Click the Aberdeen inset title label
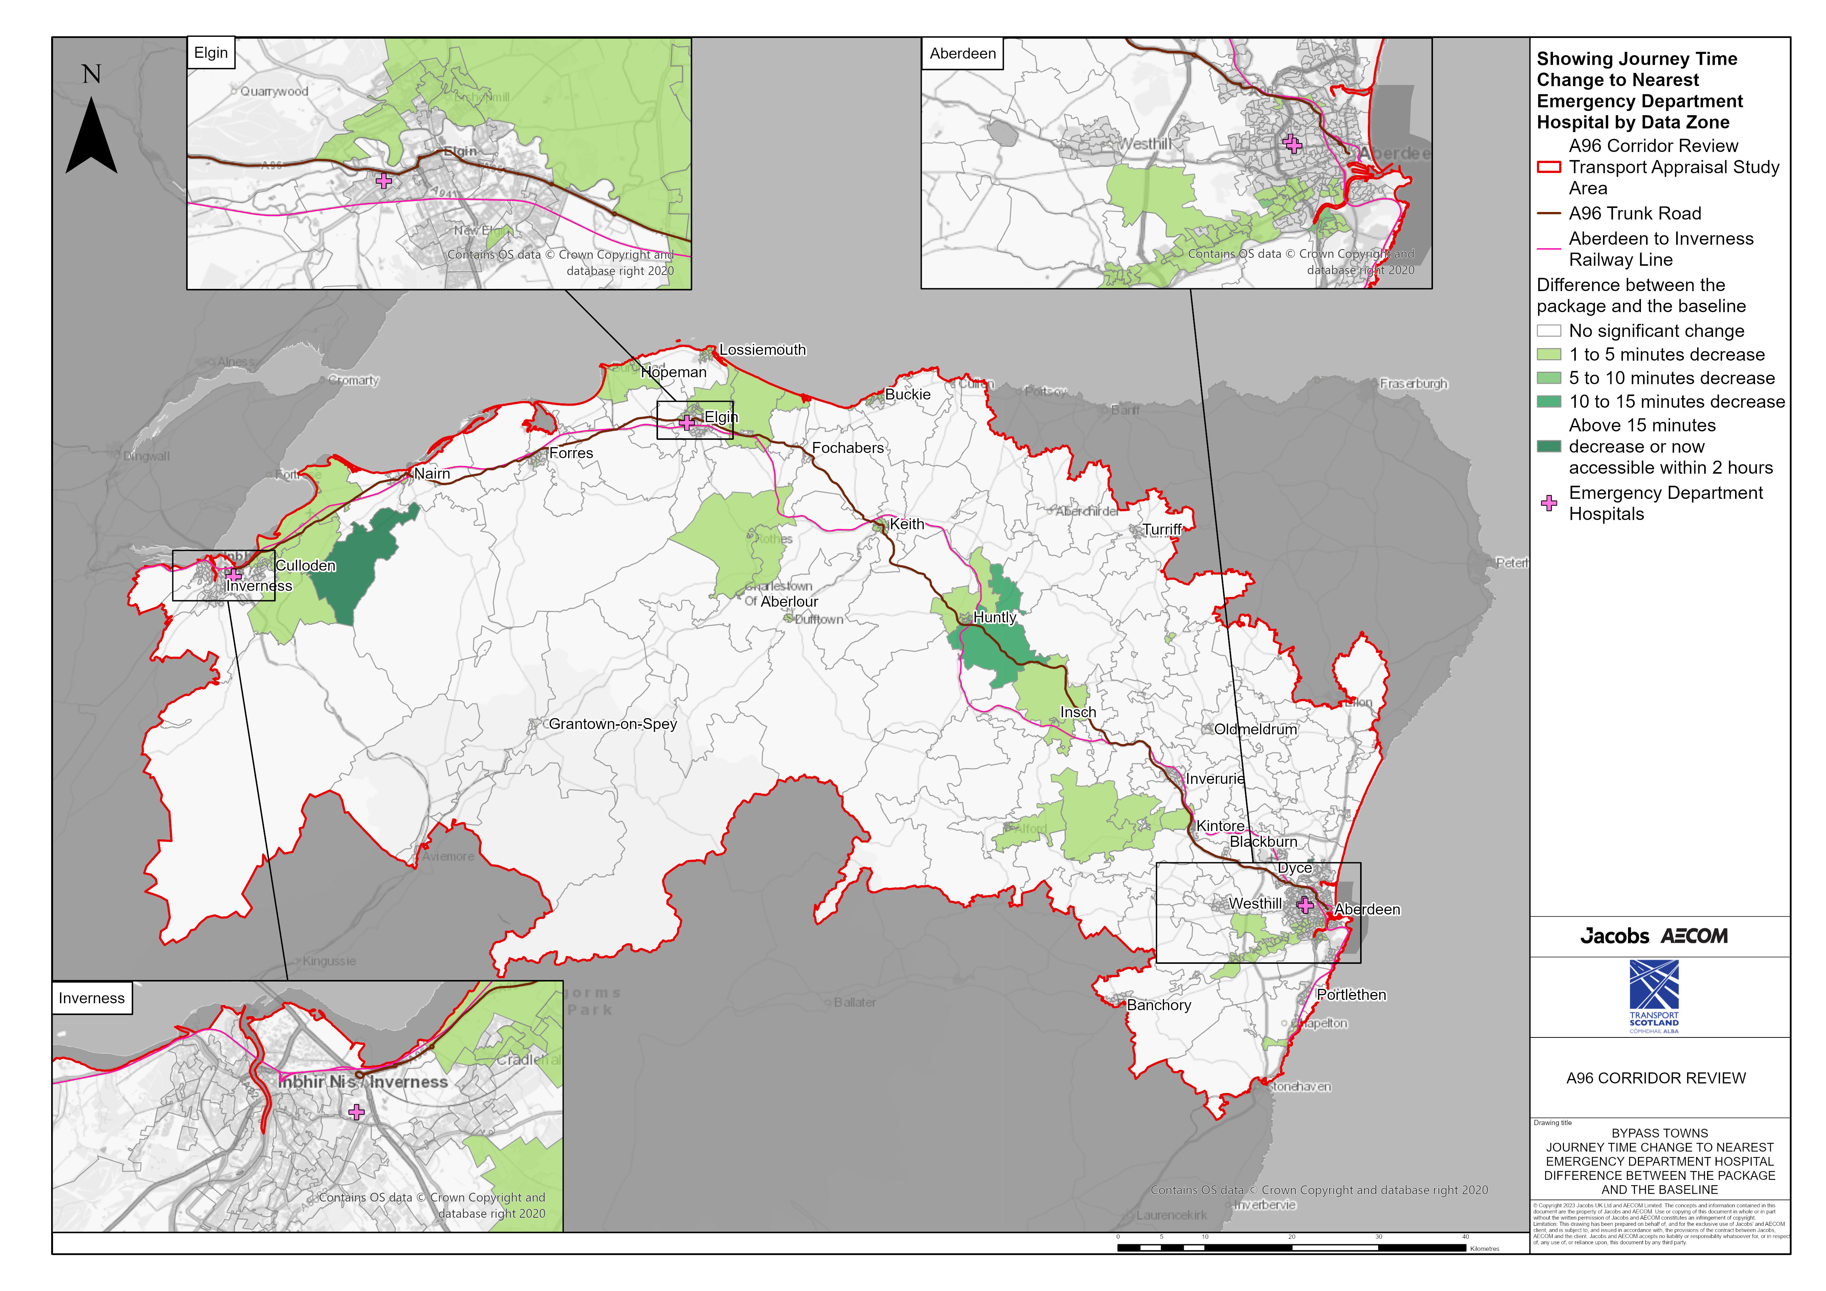 tap(962, 54)
